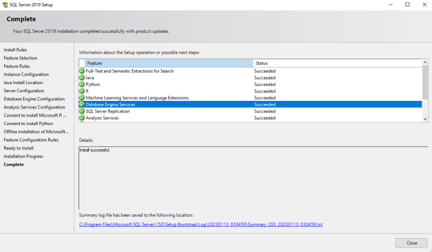Click green check icon beside SQL Server Replication
The height and width of the screenshot is (252, 432).
(x=82, y=111)
